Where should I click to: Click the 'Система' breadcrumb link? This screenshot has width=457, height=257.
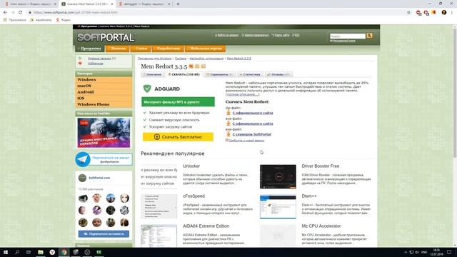(x=181, y=59)
